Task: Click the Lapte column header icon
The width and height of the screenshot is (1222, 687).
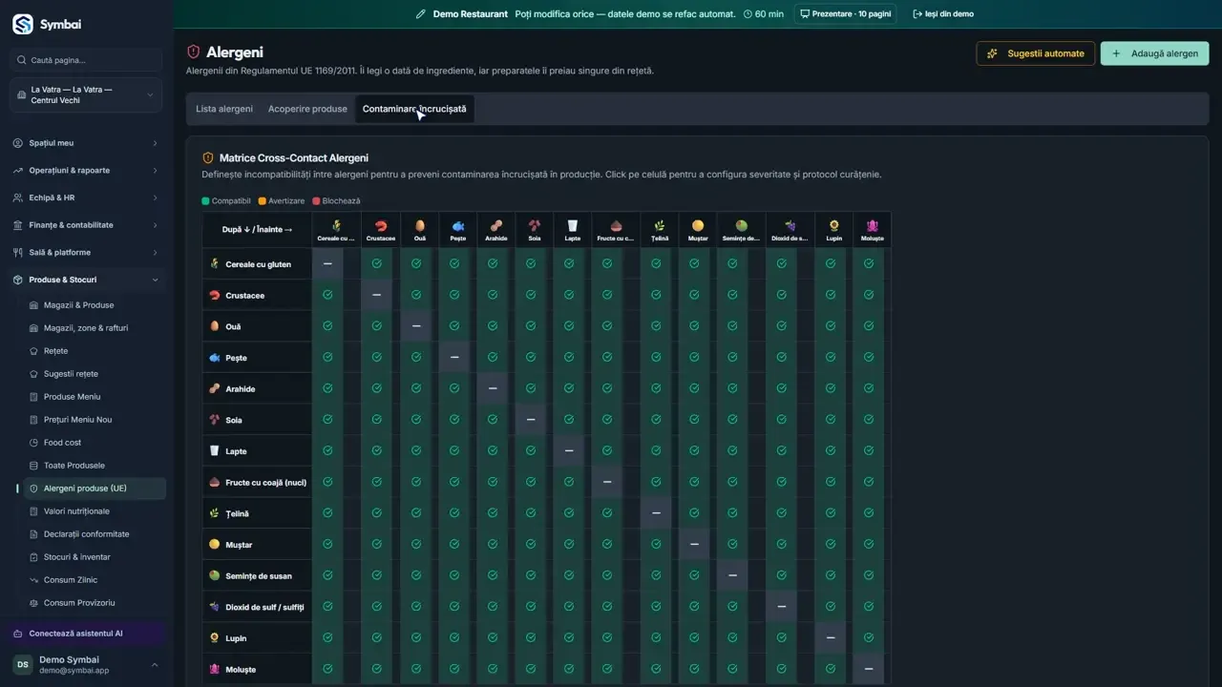Action: pos(573,225)
